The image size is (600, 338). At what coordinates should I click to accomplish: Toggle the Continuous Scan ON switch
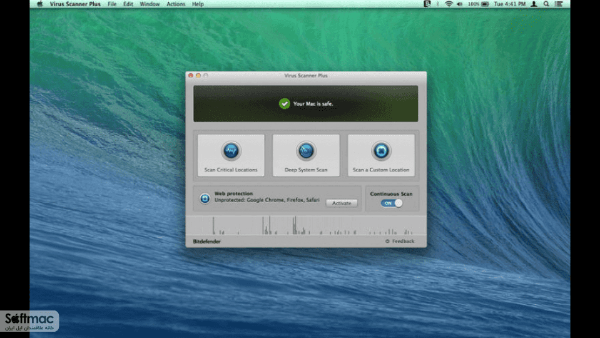click(x=392, y=203)
